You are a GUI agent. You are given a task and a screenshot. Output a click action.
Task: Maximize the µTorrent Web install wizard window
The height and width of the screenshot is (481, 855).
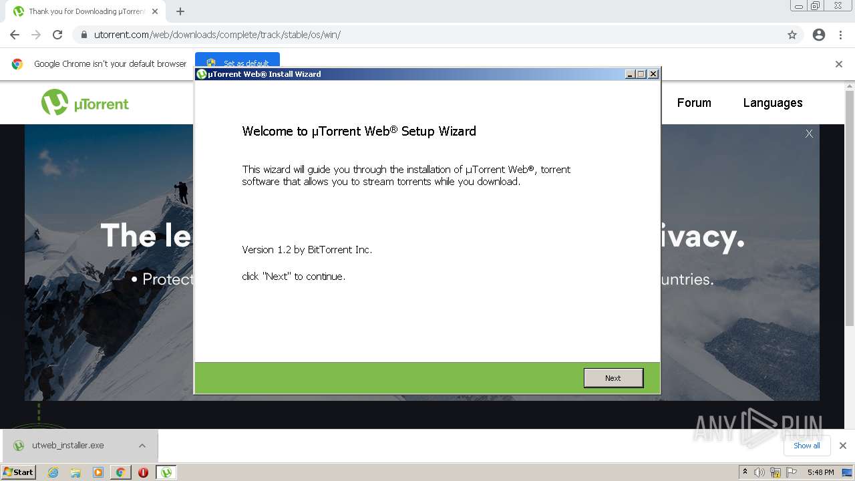(641, 74)
